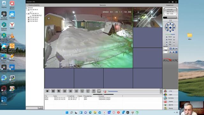Pan camera left with PTZ arrow
This screenshot has height=115, width=204.
tap(166, 28)
